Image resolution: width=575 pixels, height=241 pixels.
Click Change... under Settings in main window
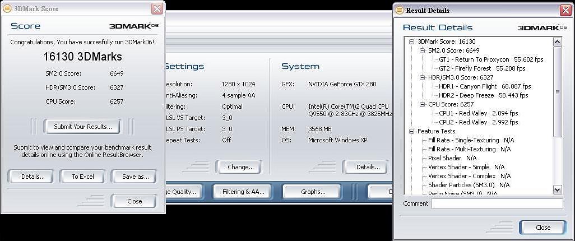[239, 167]
